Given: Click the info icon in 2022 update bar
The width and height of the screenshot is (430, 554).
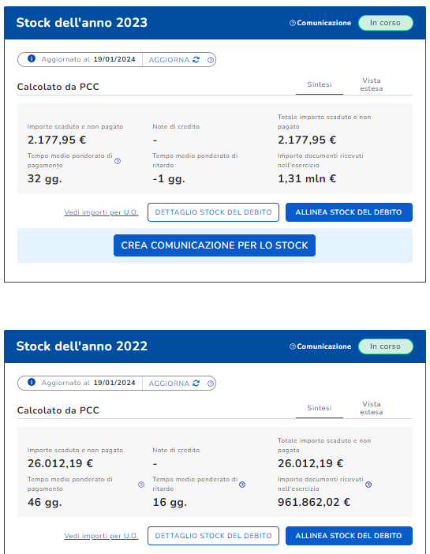Looking at the screenshot, I should click(32, 382).
